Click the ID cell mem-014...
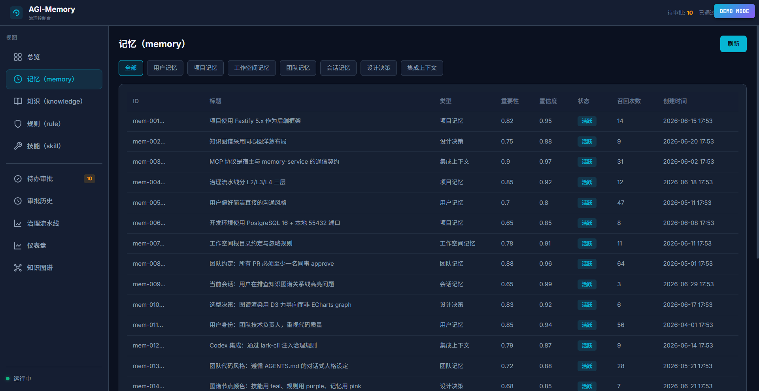This screenshot has width=759, height=391. [149, 386]
